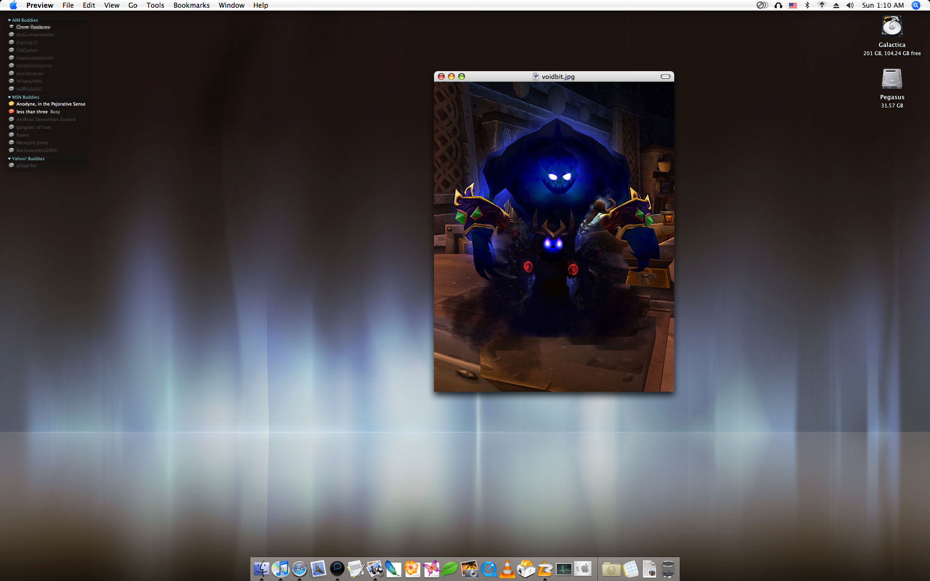This screenshot has width=930, height=581.
Task: Open the Apple switch preferences icon in Dock
Action: 583,569
